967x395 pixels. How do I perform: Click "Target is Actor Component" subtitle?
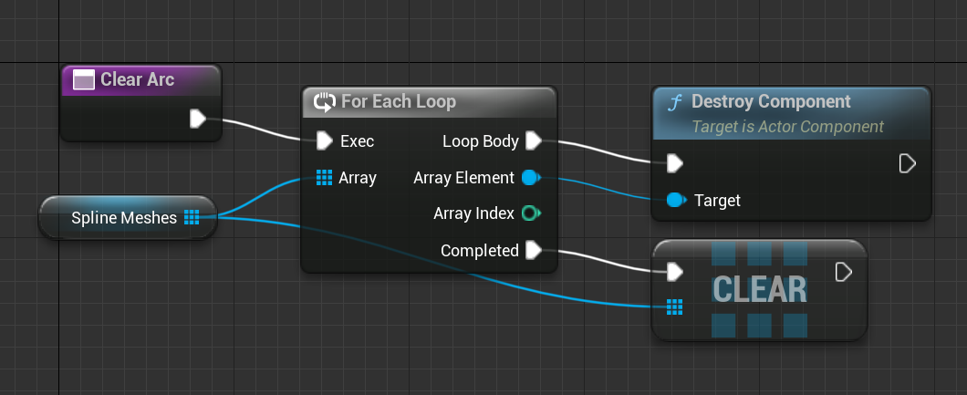(x=787, y=127)
